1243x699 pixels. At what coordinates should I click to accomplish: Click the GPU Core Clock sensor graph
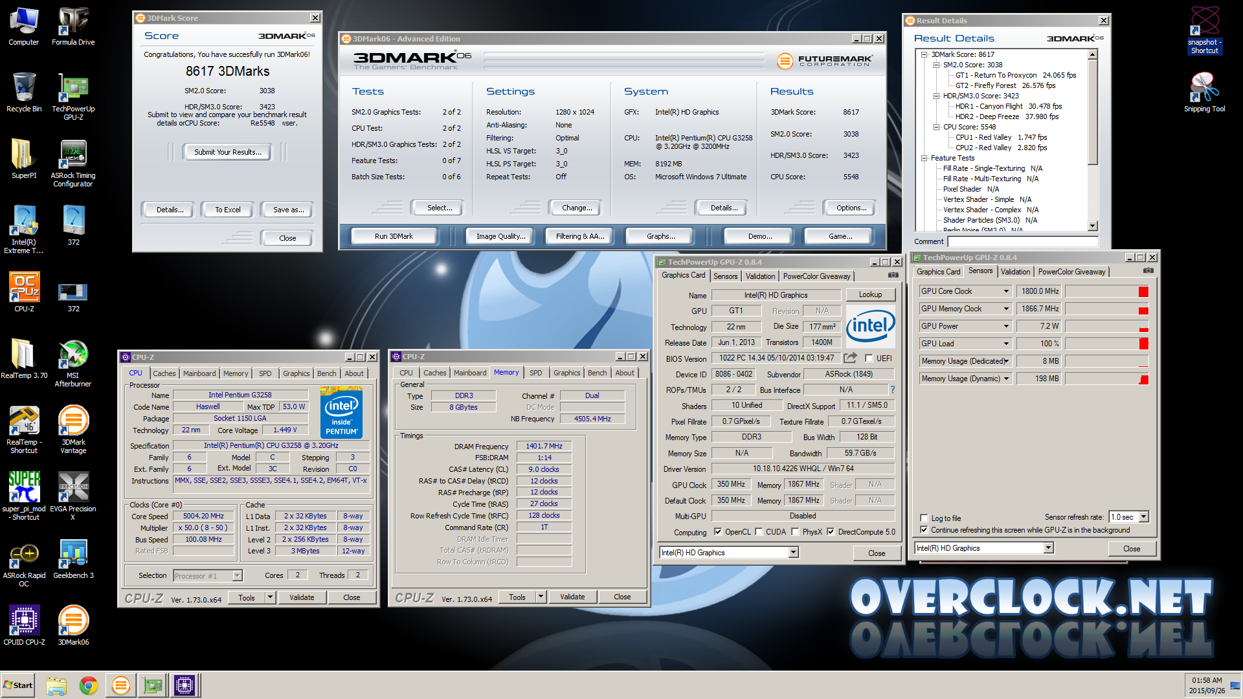[x=1107, y=291]
